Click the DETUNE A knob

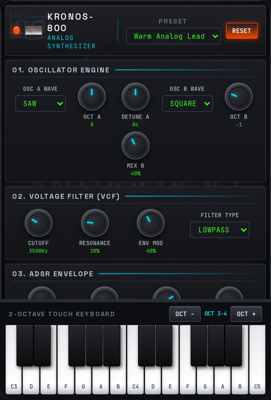(135, 97)
